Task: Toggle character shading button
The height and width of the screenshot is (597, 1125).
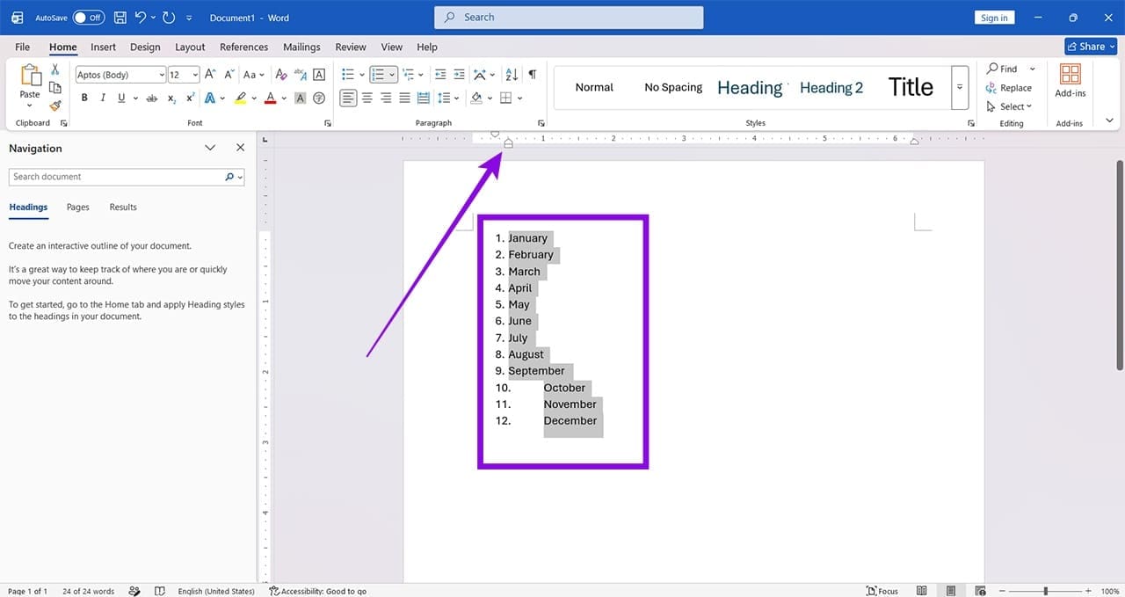Action: 300,98
